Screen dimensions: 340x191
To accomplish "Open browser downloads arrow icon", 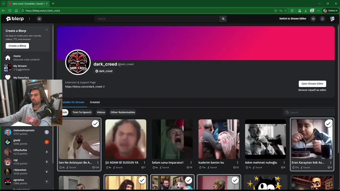I will pyautogui.click(x=306, y=11).
